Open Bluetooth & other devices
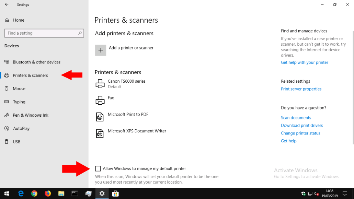354x199 pixels. click(x=37, y=62)
